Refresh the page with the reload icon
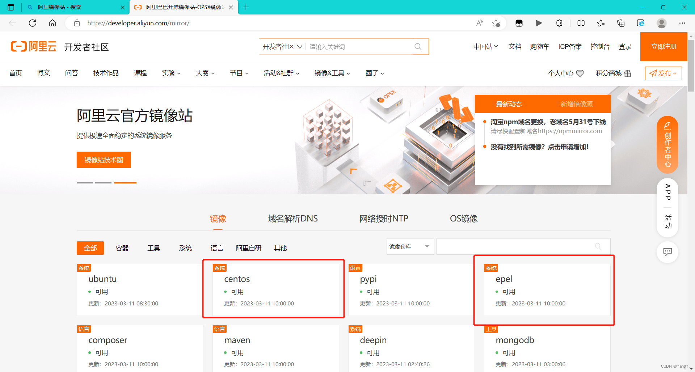Viewport: 695px width, 372px height. click(33, 23)
